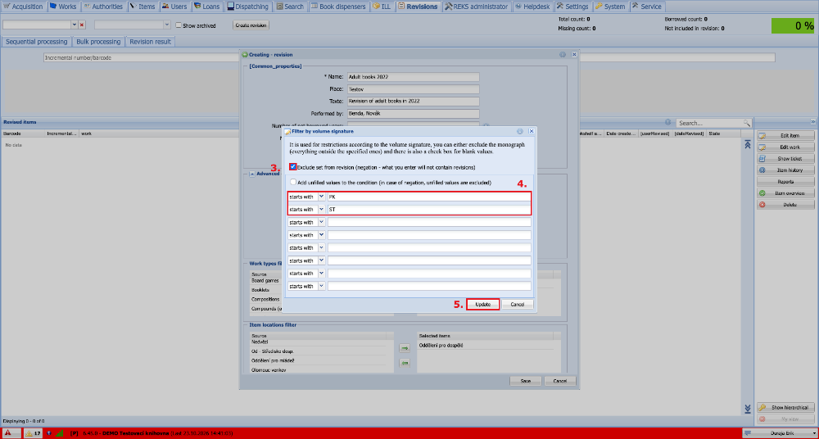Click the jump-to-bottom double arrow in Revised items
The height and width of the screenshot is (439, 819).
click(747, 408)
